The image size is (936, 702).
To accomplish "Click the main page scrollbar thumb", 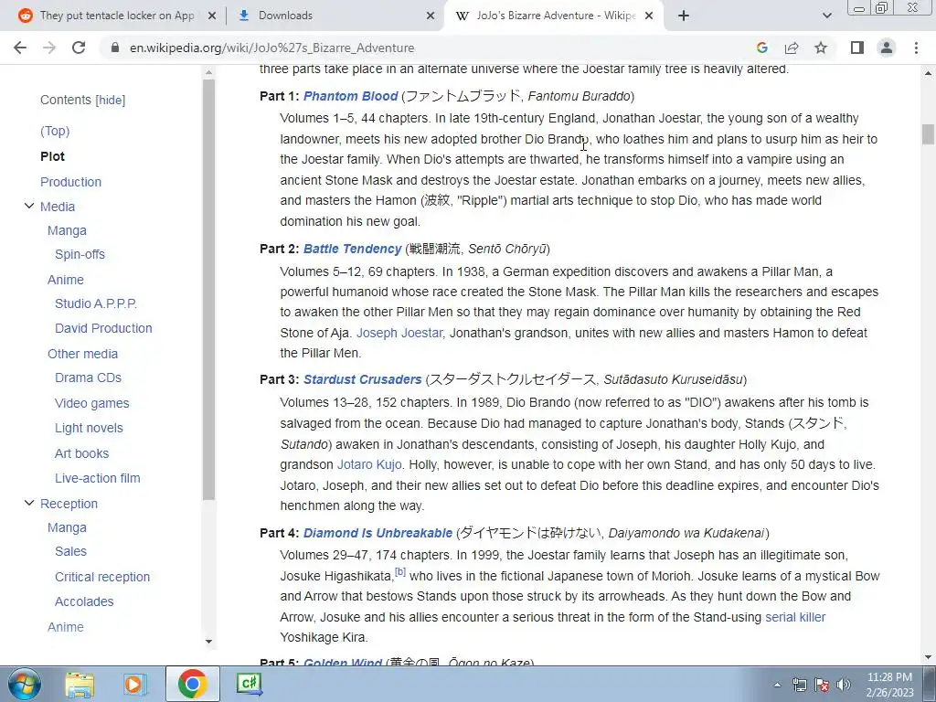I will pyautogui.click(x=928, y=134).
